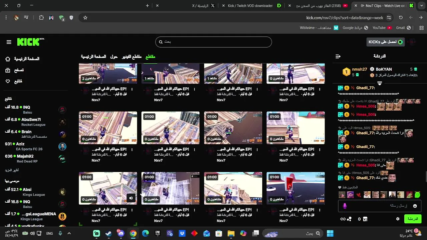Open Majah92 Red Dead RP channel

tap(36, 159)
